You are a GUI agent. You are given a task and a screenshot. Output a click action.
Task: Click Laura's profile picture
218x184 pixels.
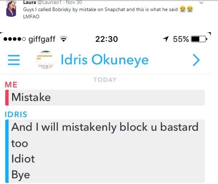coord(11,8)
